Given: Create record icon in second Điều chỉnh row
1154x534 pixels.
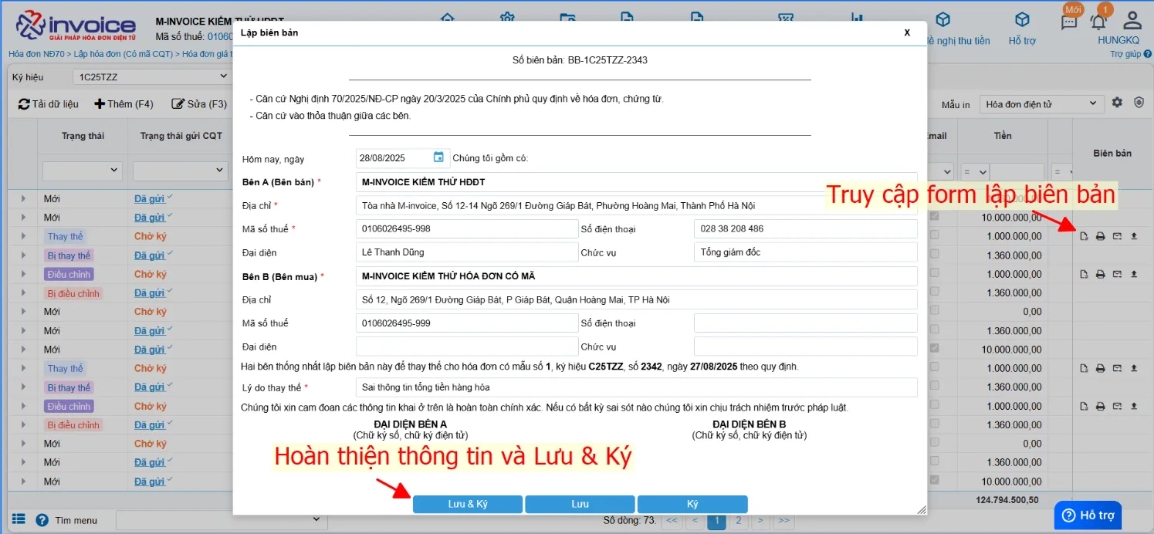Looking at the screenshot, I should [x=1085, y=406].
